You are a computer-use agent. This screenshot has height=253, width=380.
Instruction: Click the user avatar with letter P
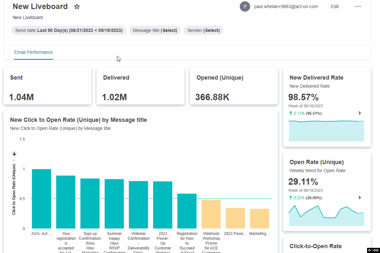click(245, 6)
